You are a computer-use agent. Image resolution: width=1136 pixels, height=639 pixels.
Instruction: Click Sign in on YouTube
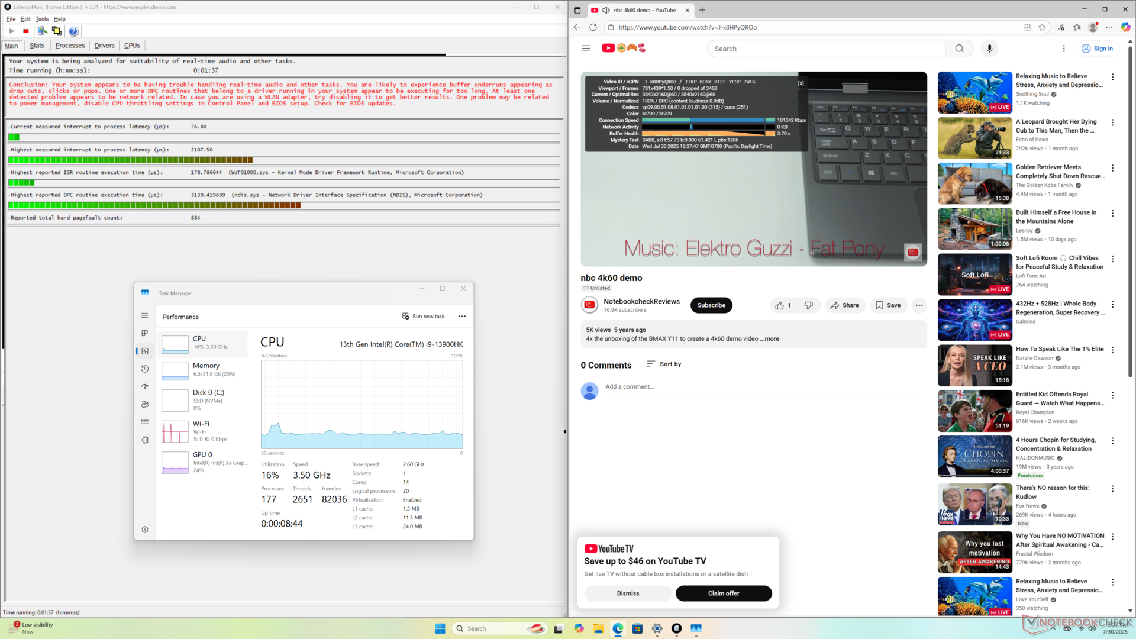coord(1097,49)
